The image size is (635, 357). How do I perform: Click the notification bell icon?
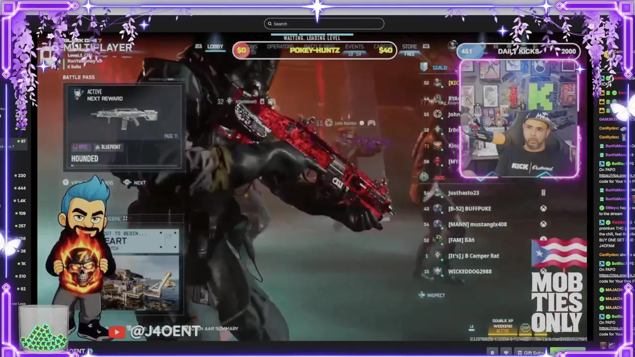click(x=492, y=353)
